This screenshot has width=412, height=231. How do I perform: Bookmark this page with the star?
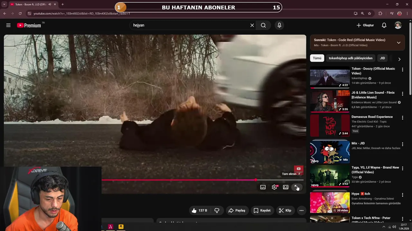click(370, 13)
